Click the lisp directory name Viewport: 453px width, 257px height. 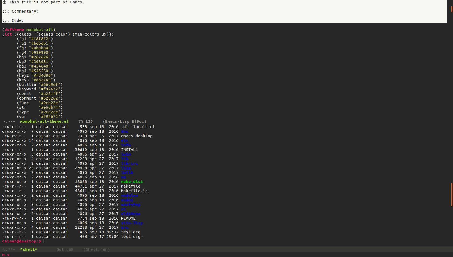[126, 168]
